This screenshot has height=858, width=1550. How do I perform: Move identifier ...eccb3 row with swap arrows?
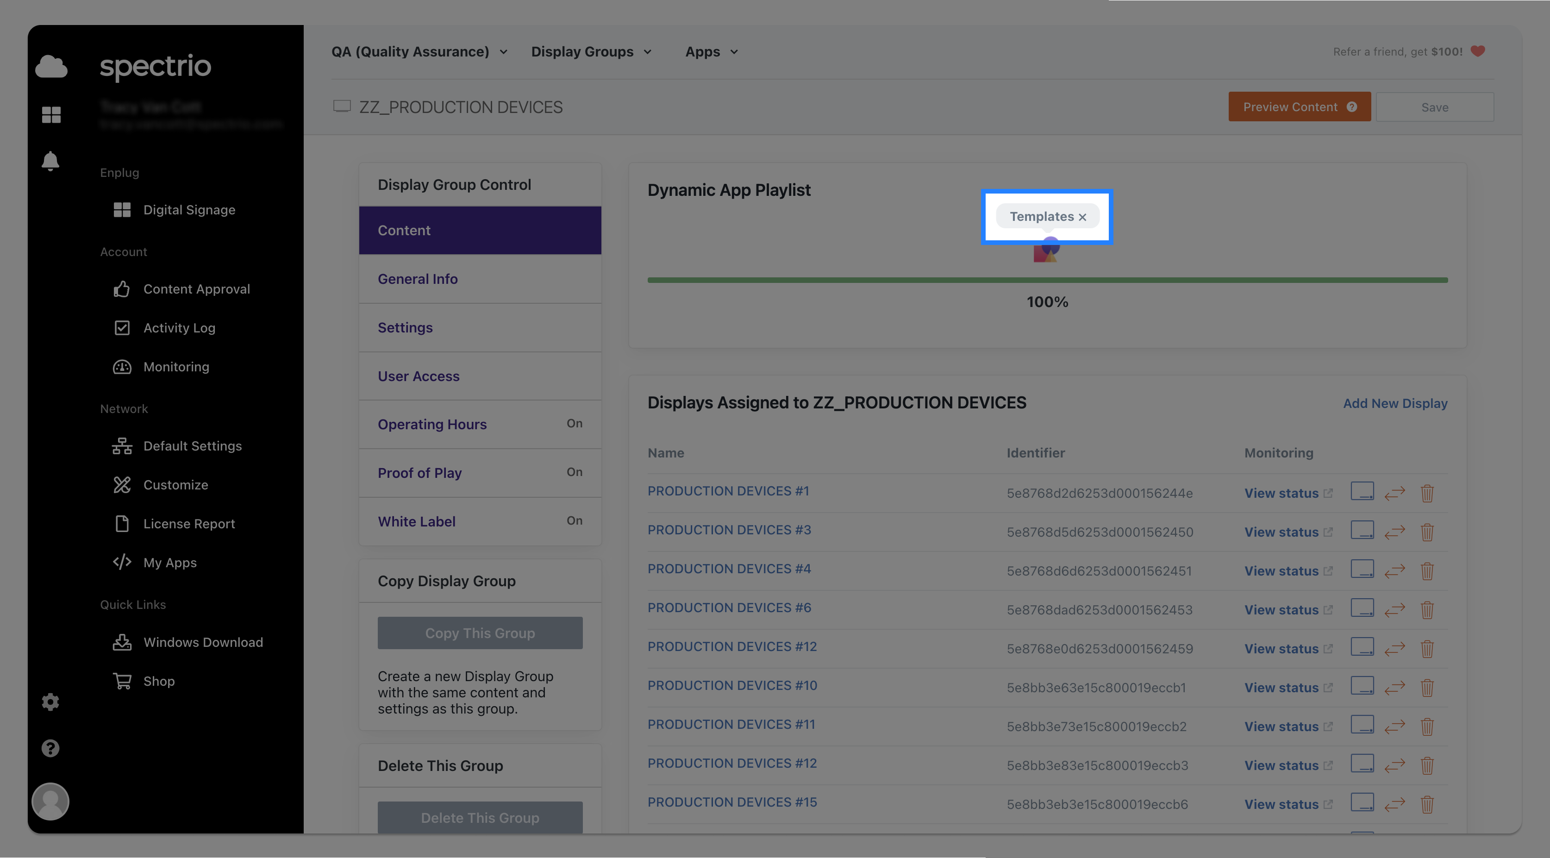pos(1395,765)
